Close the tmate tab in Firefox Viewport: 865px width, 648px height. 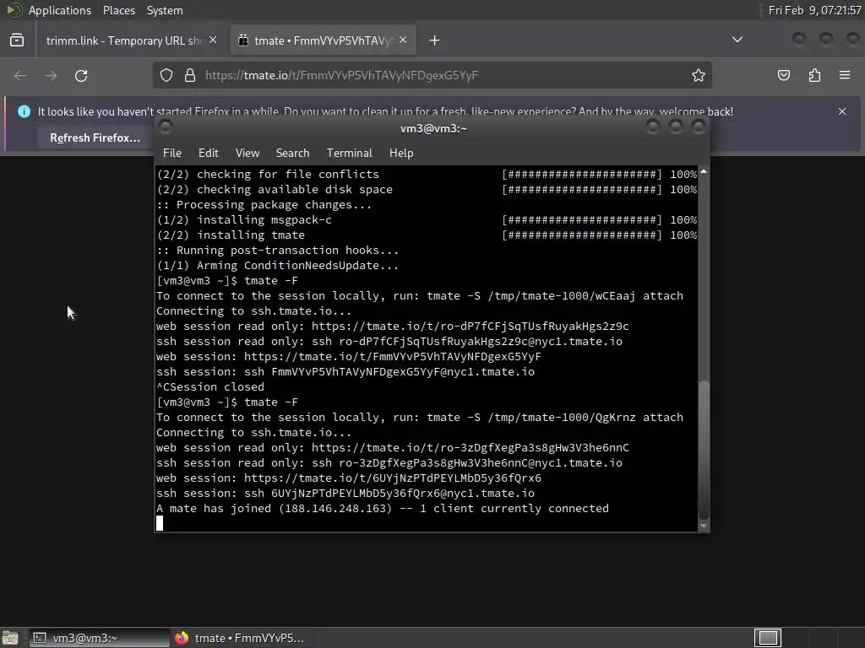tap(403, 40)
